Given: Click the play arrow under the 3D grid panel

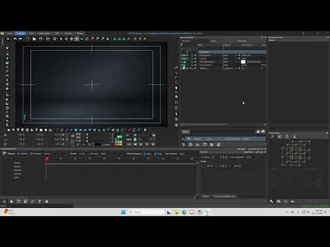Looking at the screenshot, I should 293,201.
